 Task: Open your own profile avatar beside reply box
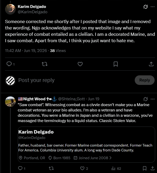(x=10, y=81)
